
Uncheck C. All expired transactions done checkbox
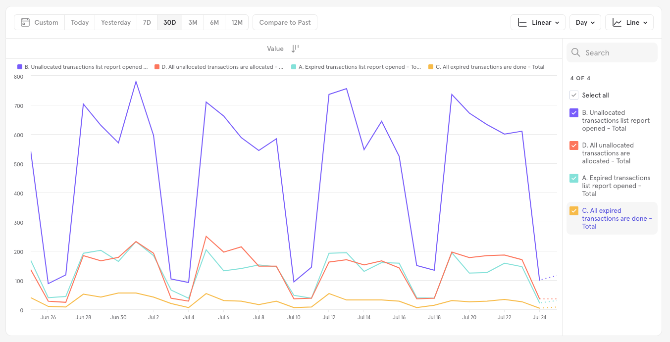coord(574,211)
